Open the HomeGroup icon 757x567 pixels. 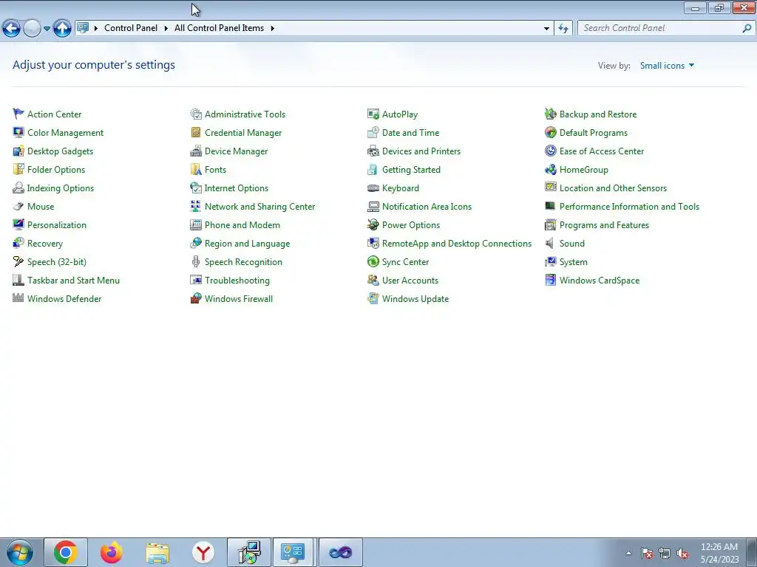tap(550, 169)
